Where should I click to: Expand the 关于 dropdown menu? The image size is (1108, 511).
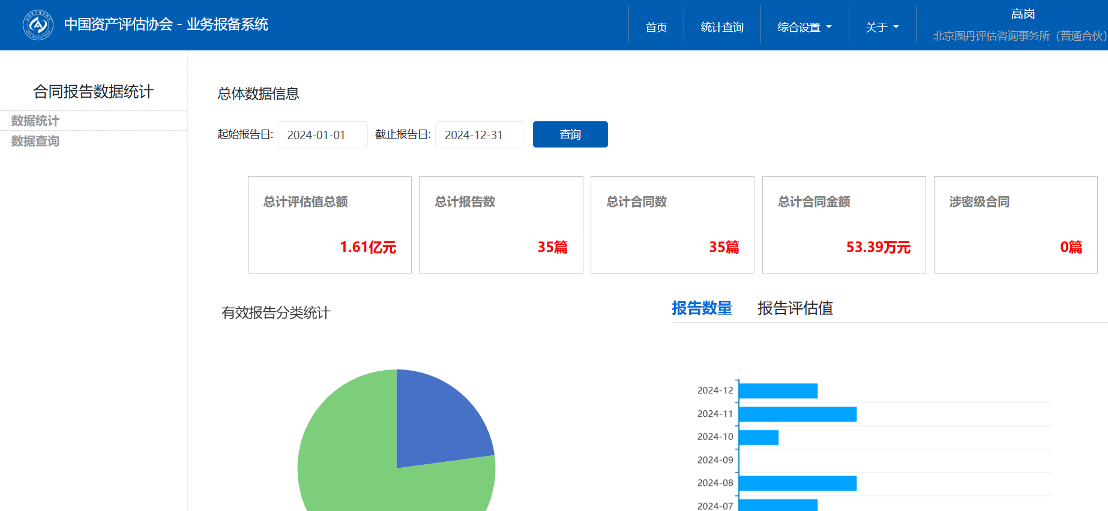(x=882, y=27)
